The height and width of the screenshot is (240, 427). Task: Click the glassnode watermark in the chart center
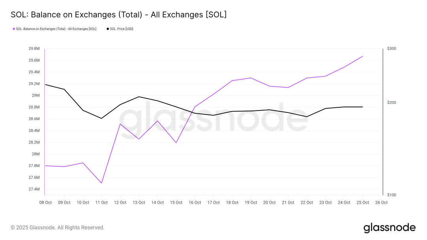click(x=213, y=117)
